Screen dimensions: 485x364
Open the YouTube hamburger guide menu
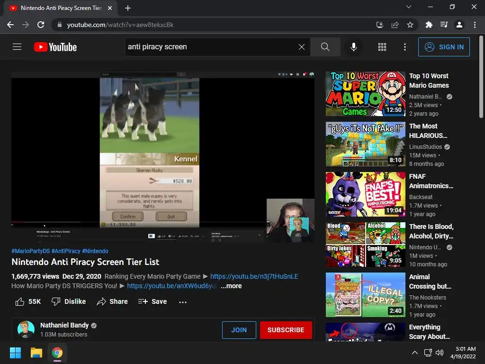coord(17,47)
